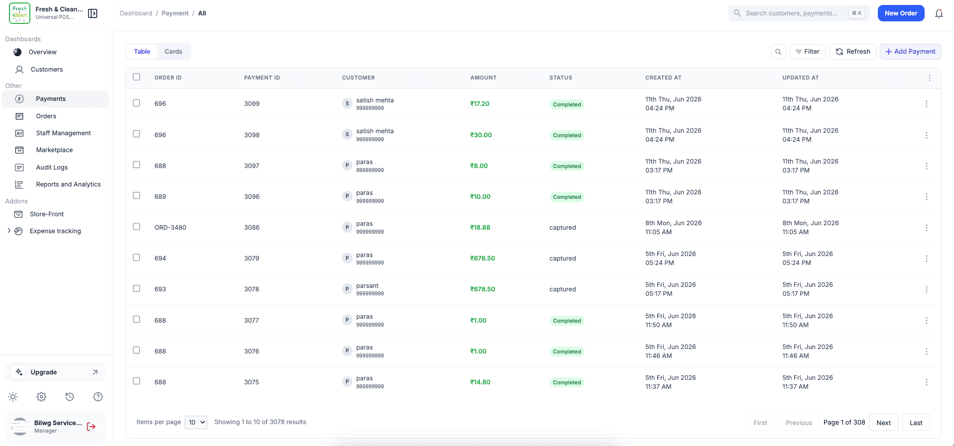Click Payments rupee icon in sidebar

19,99
